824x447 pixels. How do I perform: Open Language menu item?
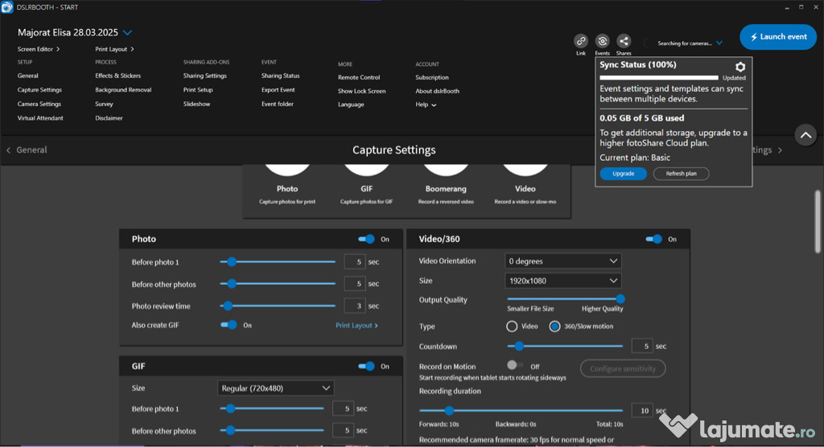coord(351,105)
